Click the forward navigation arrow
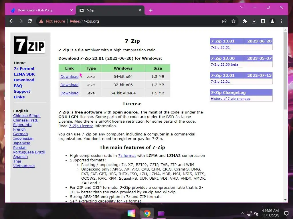This screenshot has height=219, width=293. pos(21,21)
